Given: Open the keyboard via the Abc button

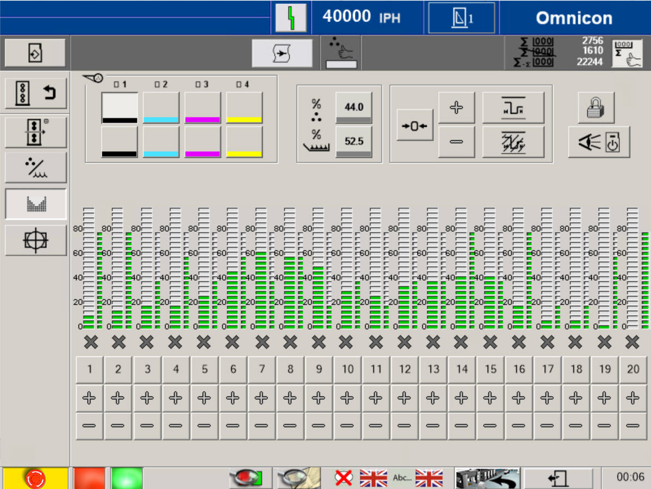Looking at the screenshot, I should (401, 478).
